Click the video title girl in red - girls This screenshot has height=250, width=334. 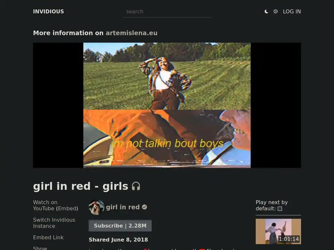click(x=81, y=186)
